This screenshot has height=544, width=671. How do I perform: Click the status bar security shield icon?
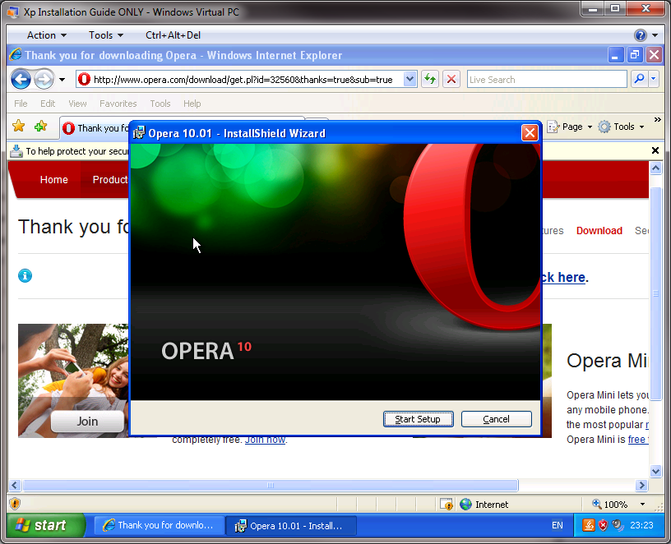click(15, 504)
